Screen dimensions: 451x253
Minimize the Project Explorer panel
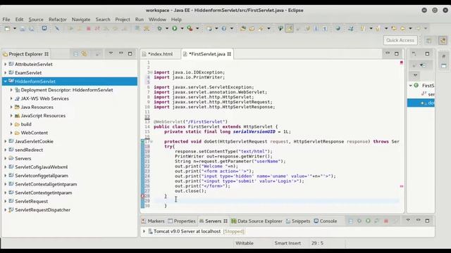coord(121,53)
